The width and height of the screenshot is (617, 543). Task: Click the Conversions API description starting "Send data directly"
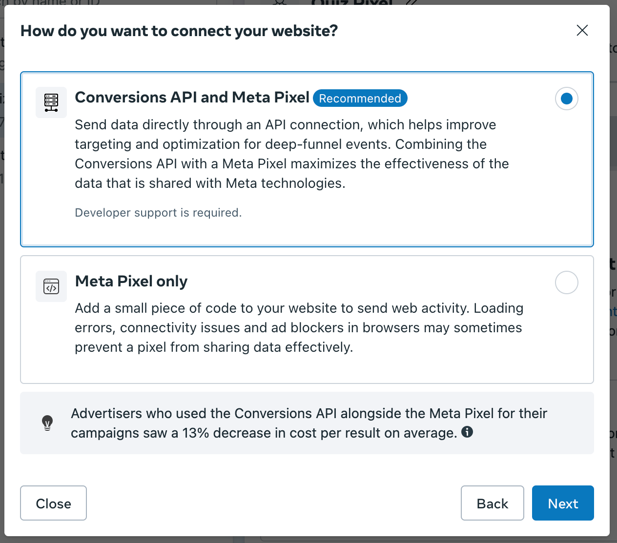pos(292,154)
